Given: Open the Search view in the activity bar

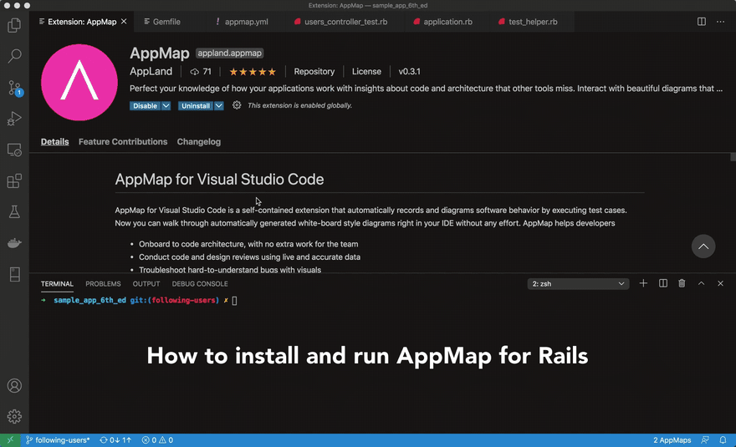Looking at the screenshot, I should (x=14, y=56).
